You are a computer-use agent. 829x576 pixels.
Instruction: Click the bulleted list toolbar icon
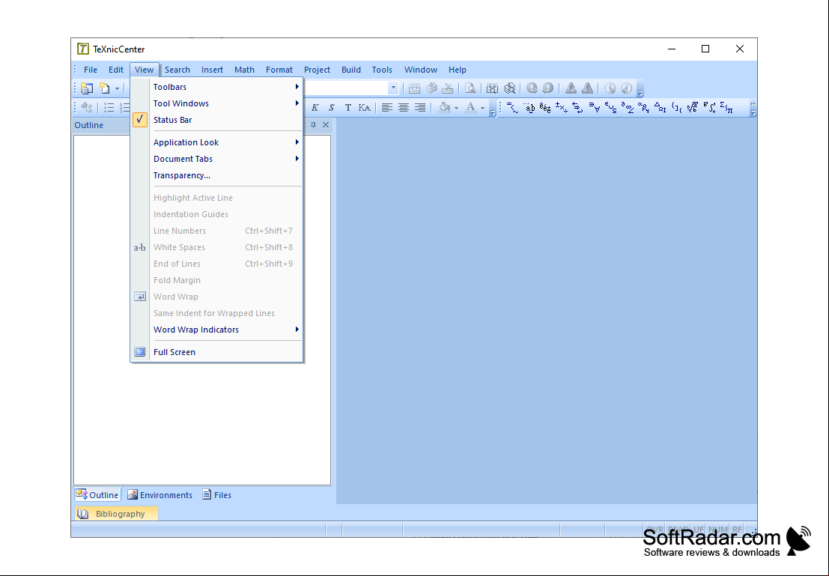[x=109, y=108]
